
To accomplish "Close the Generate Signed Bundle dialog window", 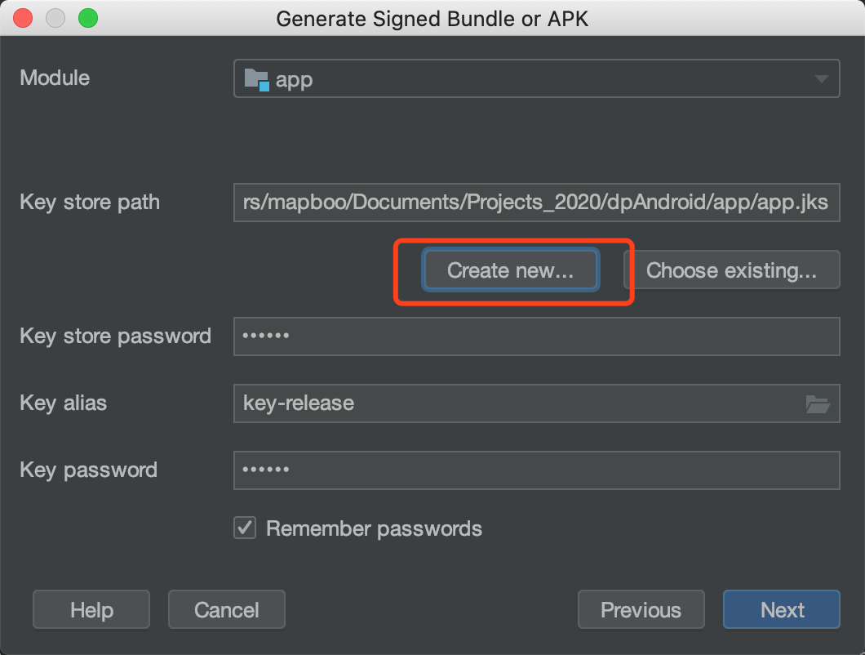I will pos(23,18).
